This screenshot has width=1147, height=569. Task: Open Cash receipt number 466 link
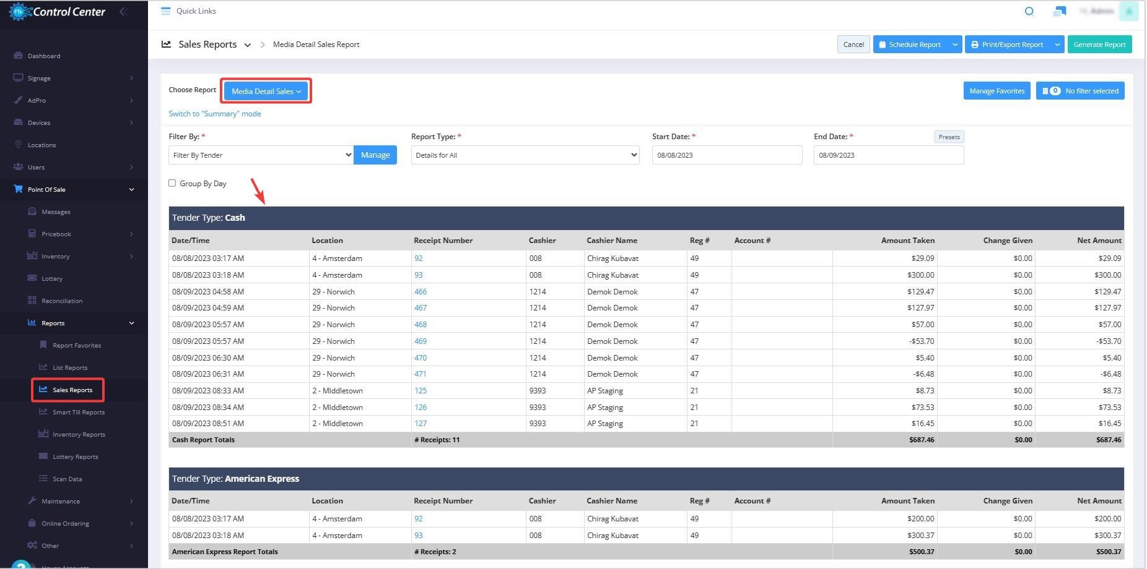tap(421, 291)
